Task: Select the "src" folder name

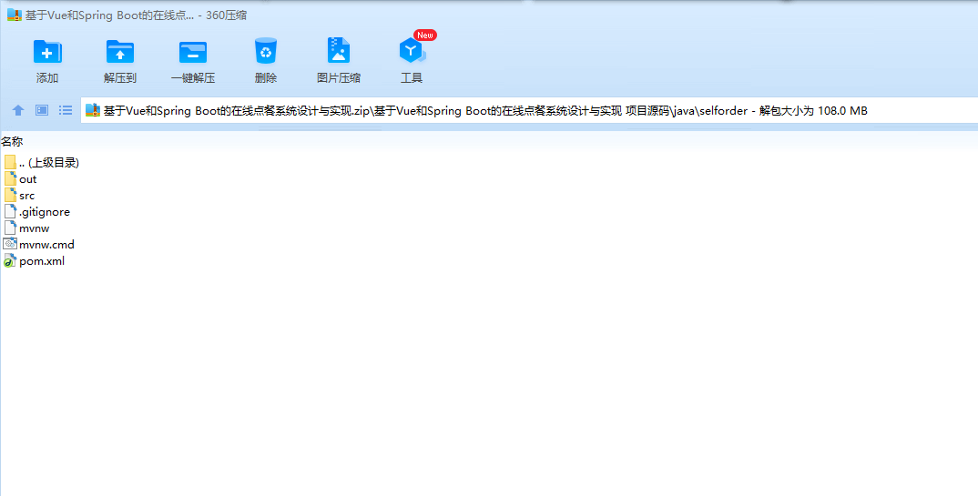Action: (x=26, y=196)
